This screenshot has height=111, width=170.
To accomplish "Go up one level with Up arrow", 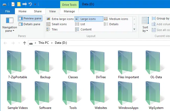I will coord(25,43).
